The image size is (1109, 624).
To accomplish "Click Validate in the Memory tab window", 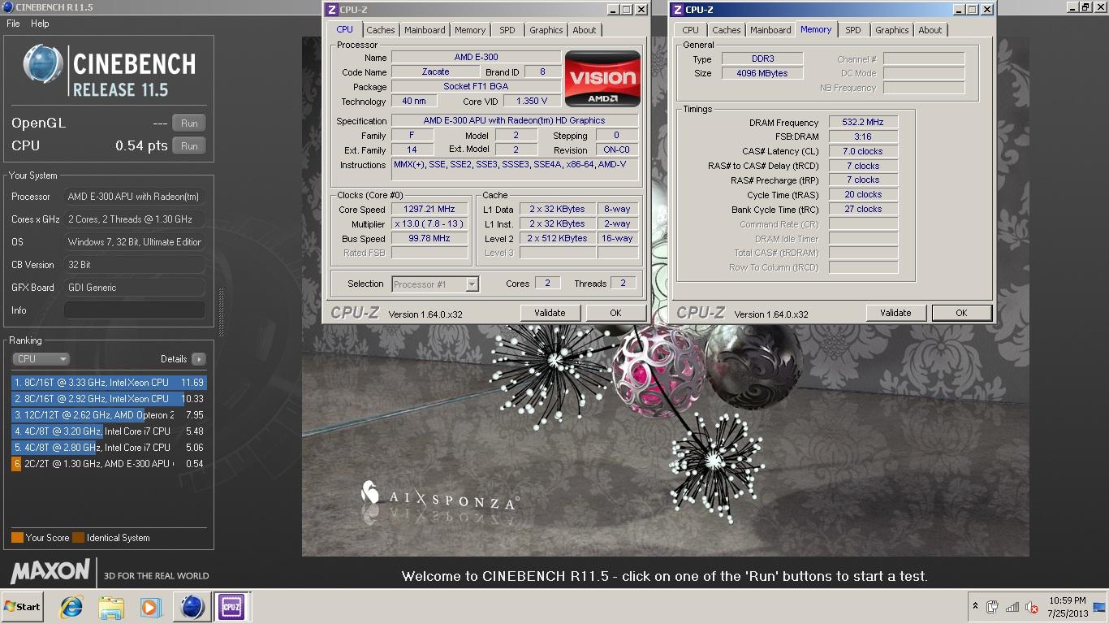I will [895, 313].
